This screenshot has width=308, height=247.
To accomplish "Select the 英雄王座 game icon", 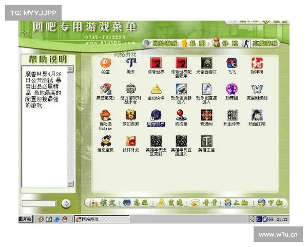I will [206, 141].
